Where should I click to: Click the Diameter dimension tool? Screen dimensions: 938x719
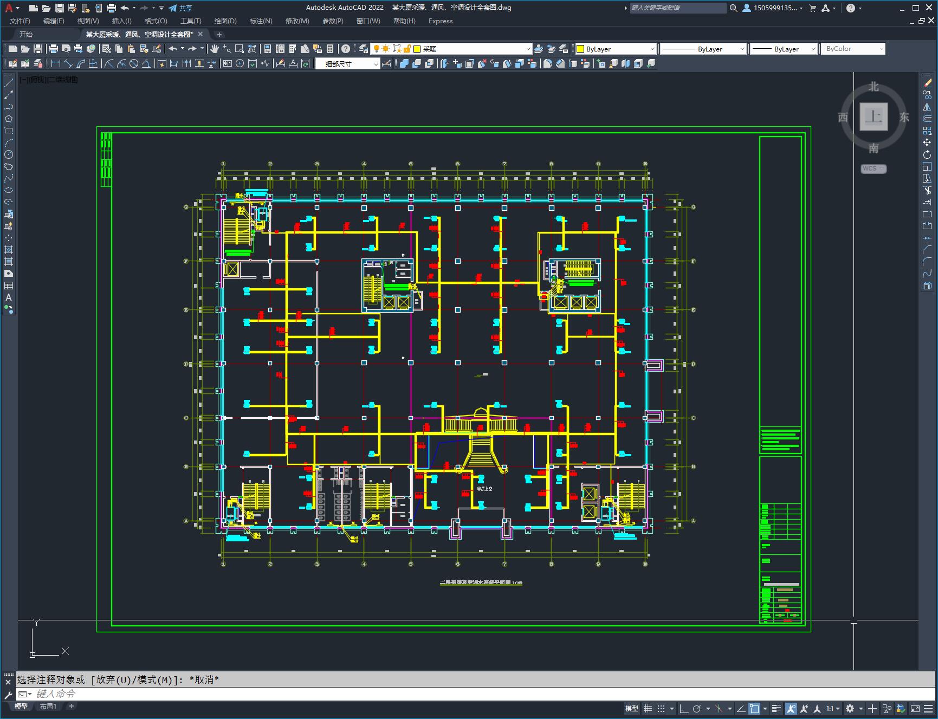(133, 63)
